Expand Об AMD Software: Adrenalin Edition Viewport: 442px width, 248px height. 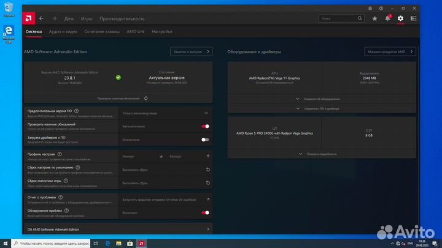[x=118, y=229]
